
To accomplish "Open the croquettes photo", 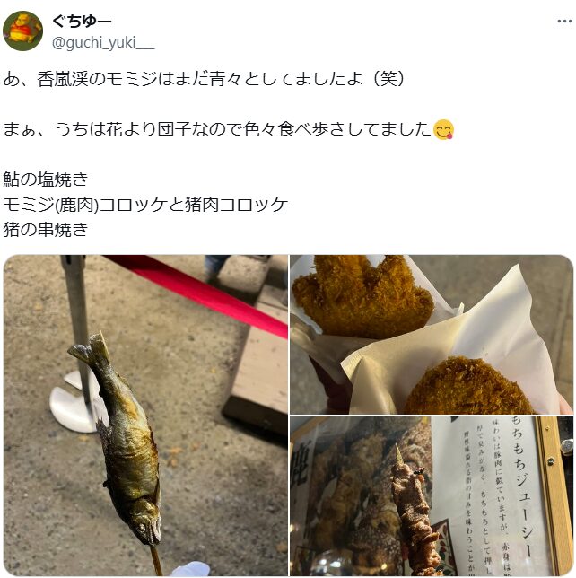I will pos(432,335).
